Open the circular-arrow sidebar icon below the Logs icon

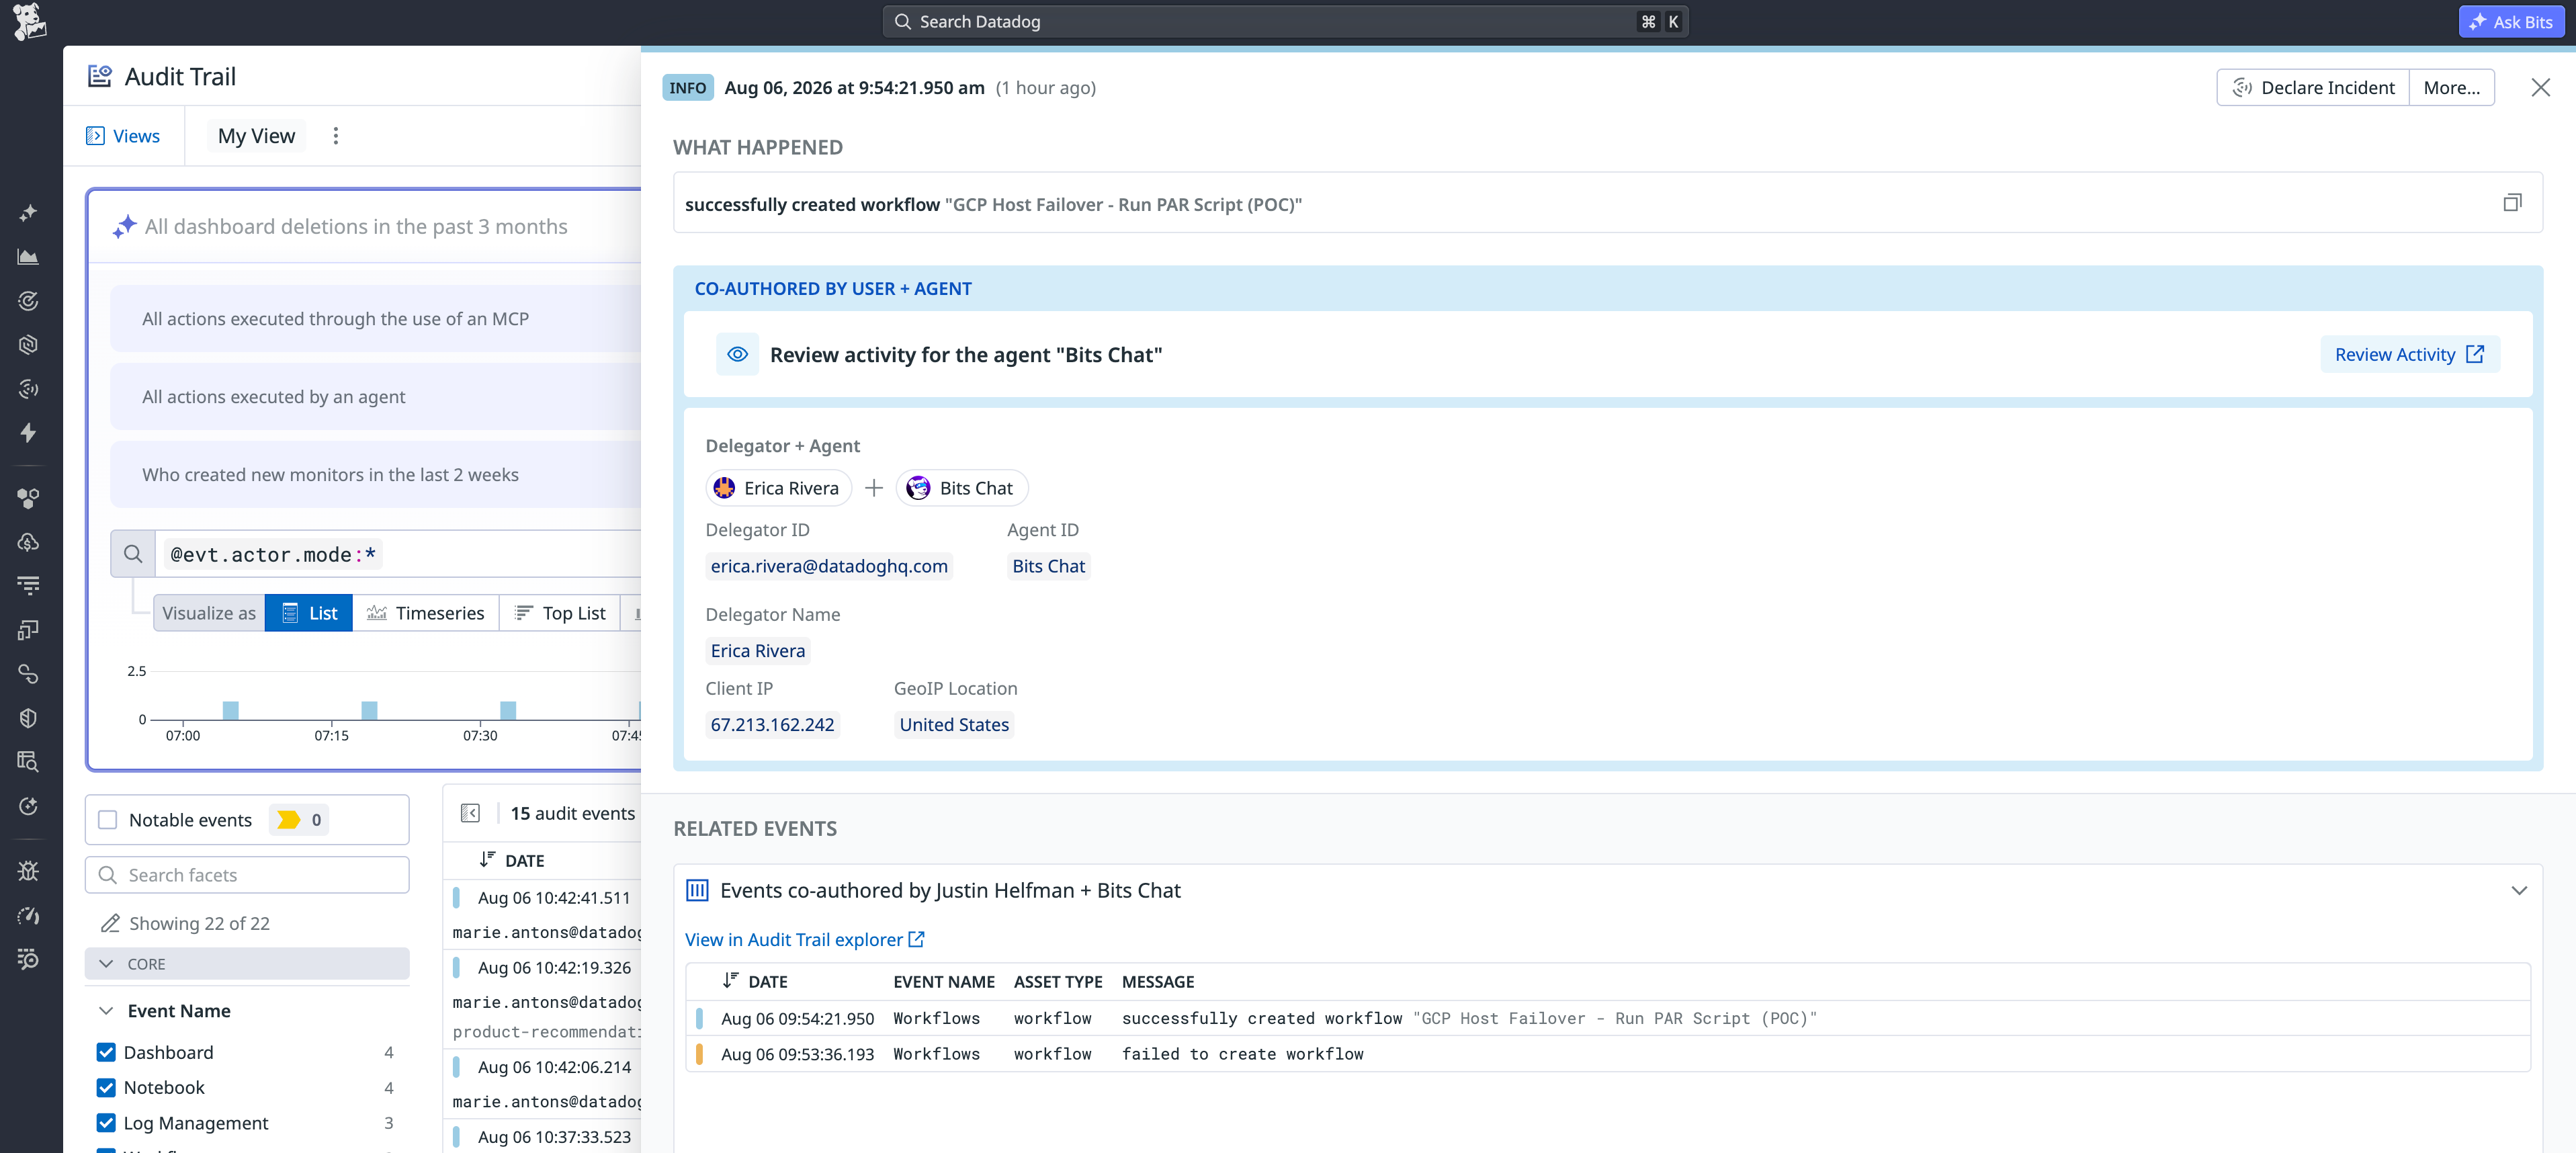click(28, 806)
